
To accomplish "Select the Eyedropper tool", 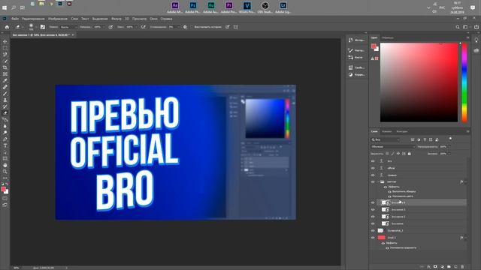I will pos(5,80).
